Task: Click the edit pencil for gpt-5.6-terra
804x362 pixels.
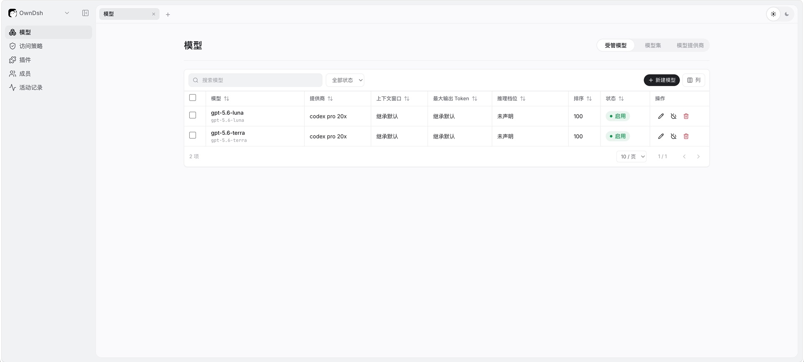Action: pos(661,136)
